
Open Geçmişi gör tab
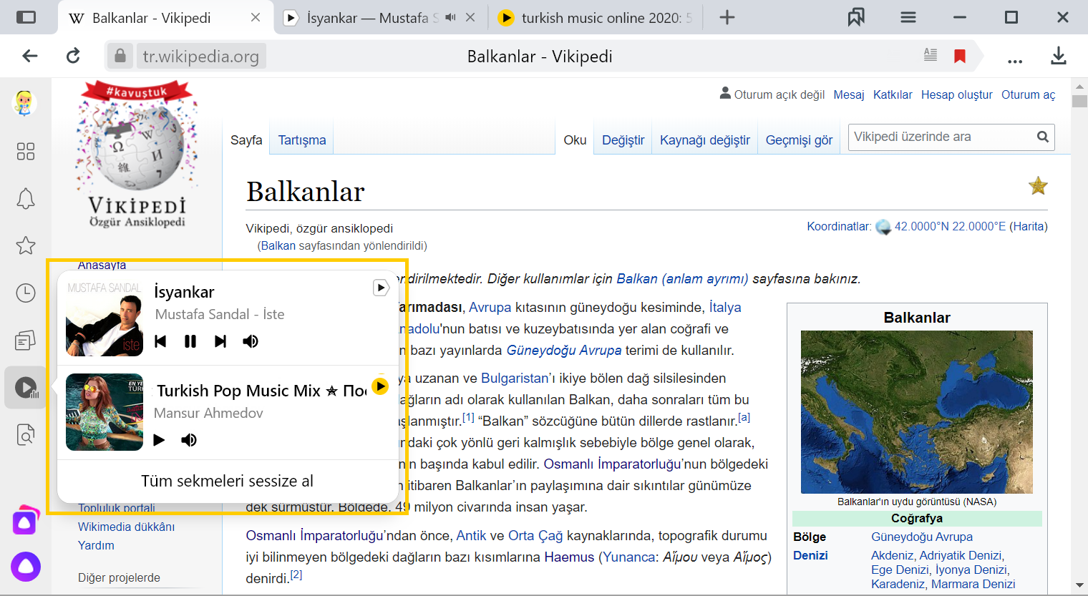click(x=799, y=140)
